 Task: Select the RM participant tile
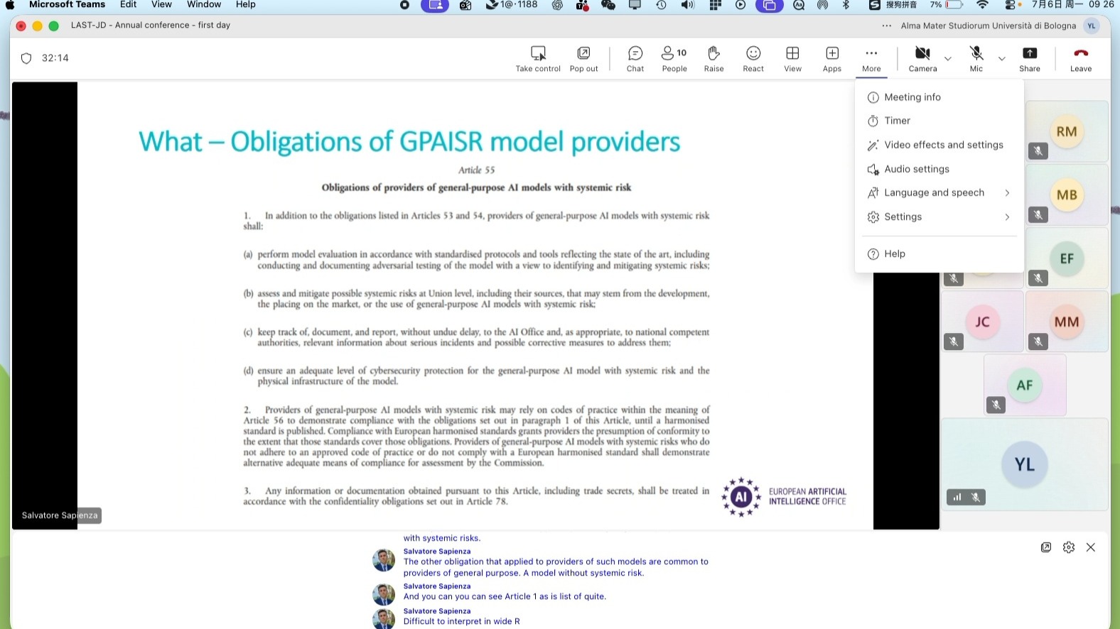tap(1067, 131)
